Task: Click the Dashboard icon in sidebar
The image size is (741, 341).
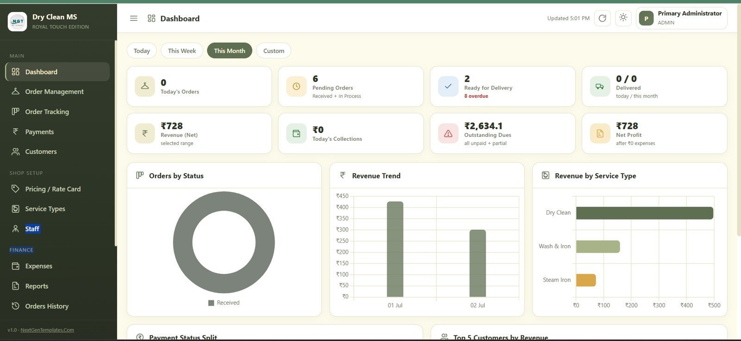Action: click(x=16, y=72)
